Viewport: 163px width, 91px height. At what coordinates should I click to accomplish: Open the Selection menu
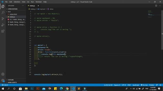(17, 2)
